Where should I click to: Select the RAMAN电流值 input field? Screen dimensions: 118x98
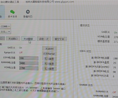(29, 63)
